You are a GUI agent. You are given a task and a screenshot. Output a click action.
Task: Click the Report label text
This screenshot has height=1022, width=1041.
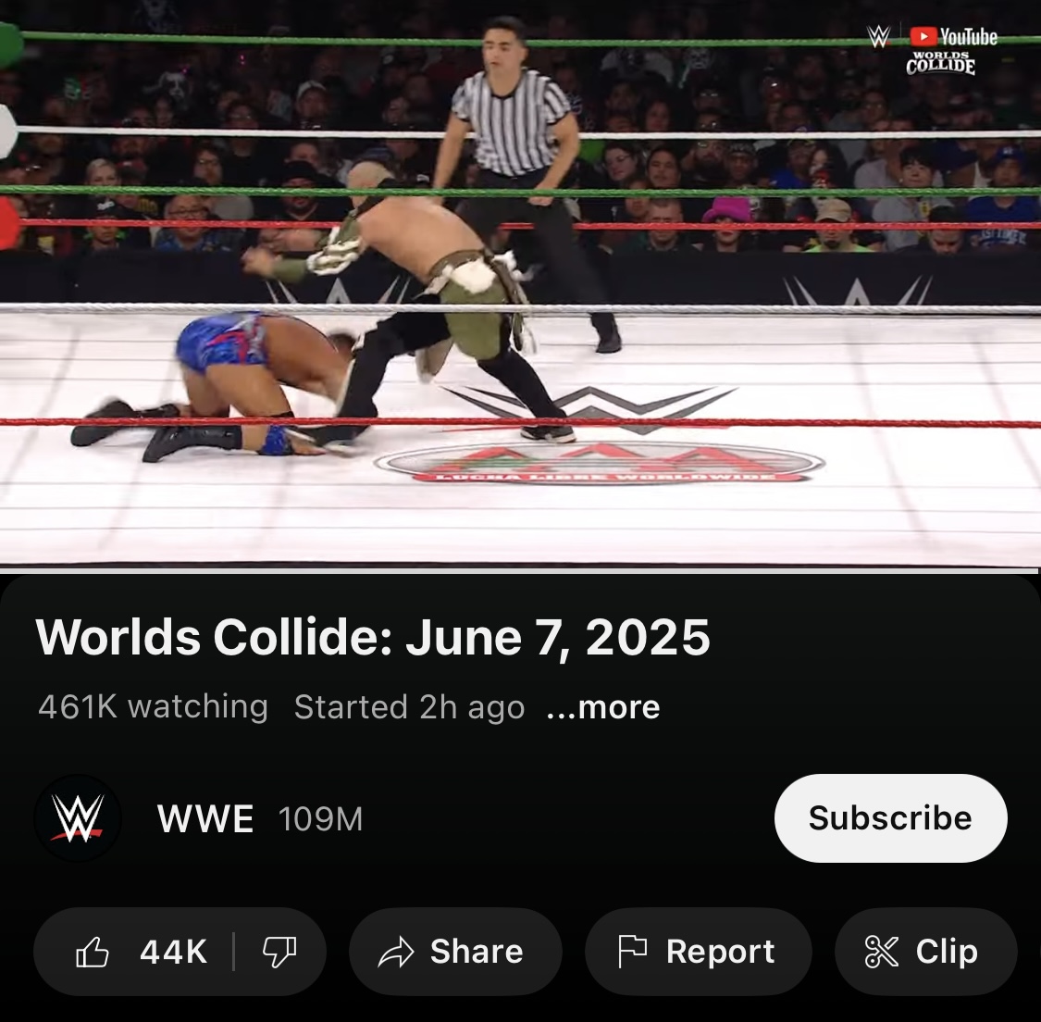tap(720, 952)
